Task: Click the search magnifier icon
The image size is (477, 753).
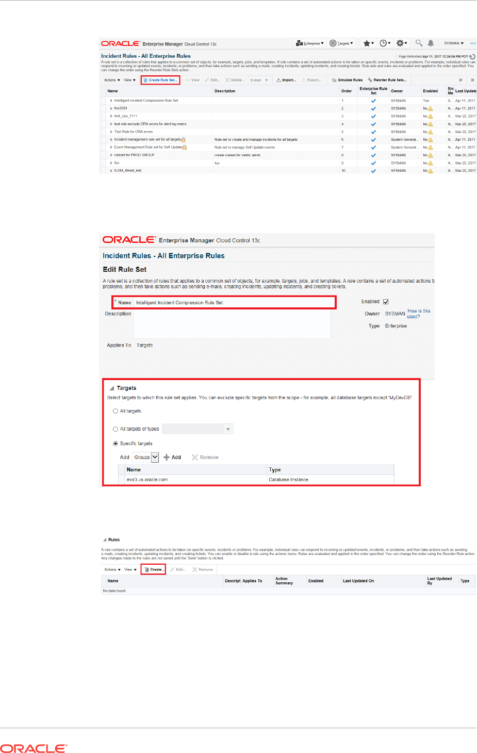Action: (419, 43)
